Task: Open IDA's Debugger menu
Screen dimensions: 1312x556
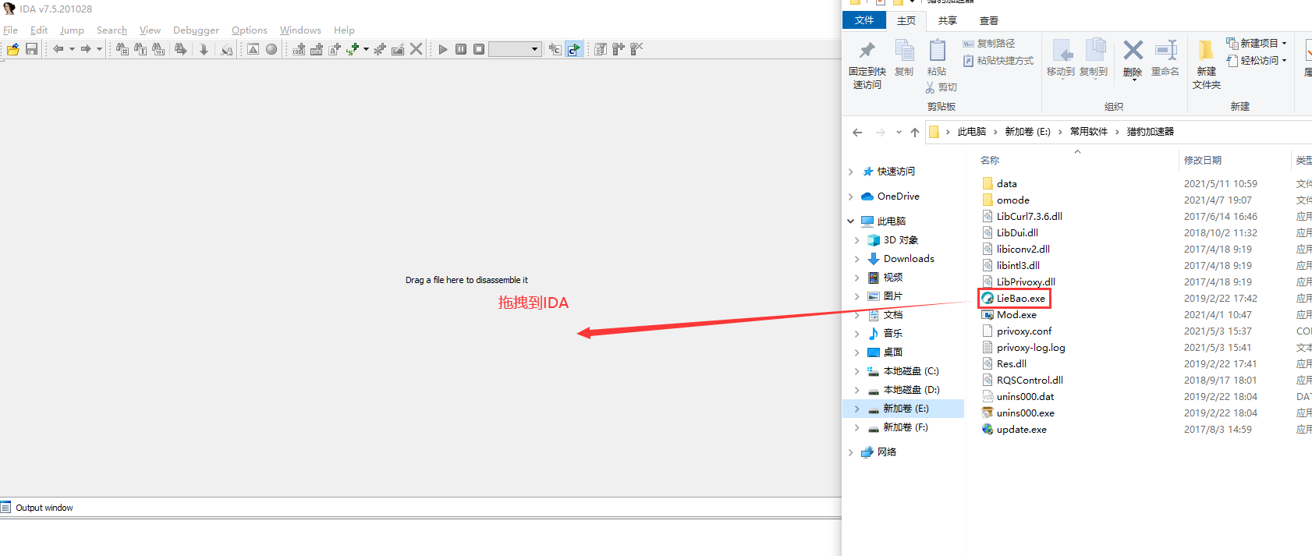Action: 196,30
